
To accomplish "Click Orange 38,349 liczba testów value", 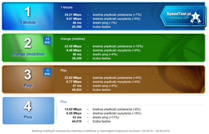I will coord(77,58).
